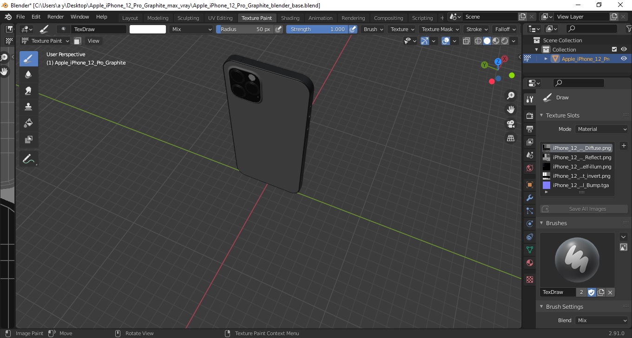Viewport: 632px width, 338px height.
Task: Toggle the gizmo display button
Action: pos(424,41)
